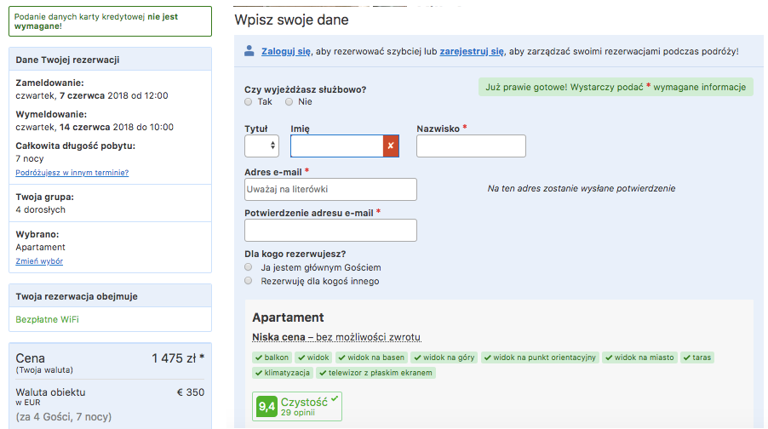Click the Potwierdzenie adresu e-mail field

tap(330, 230)
